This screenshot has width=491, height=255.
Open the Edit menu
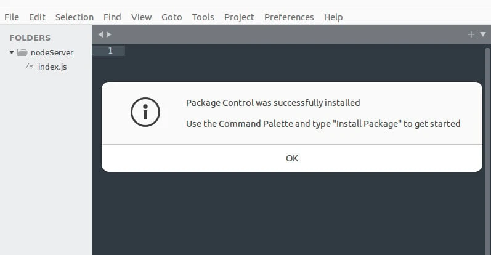[x=37, y=17]
